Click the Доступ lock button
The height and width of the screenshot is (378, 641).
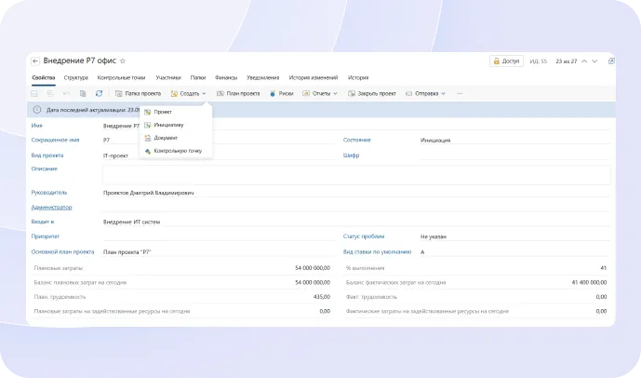click(506, 61)
